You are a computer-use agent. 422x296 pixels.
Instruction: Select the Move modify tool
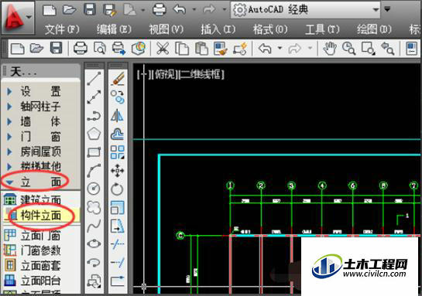[118, 171]
